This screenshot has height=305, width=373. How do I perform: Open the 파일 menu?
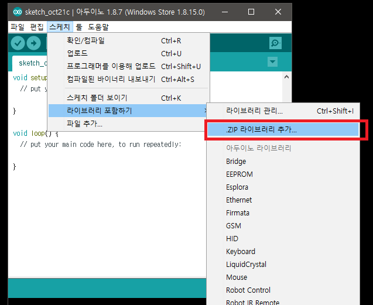18,27
